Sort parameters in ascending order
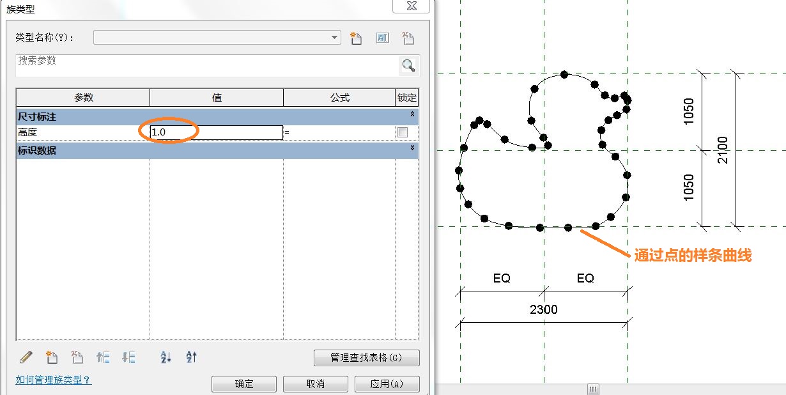Viewport: 786px width, 395px height. (166, 357)
